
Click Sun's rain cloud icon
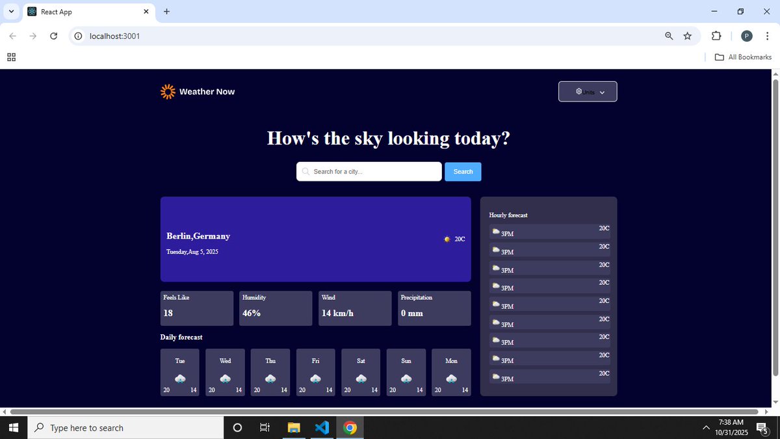(x=406, y=379)
